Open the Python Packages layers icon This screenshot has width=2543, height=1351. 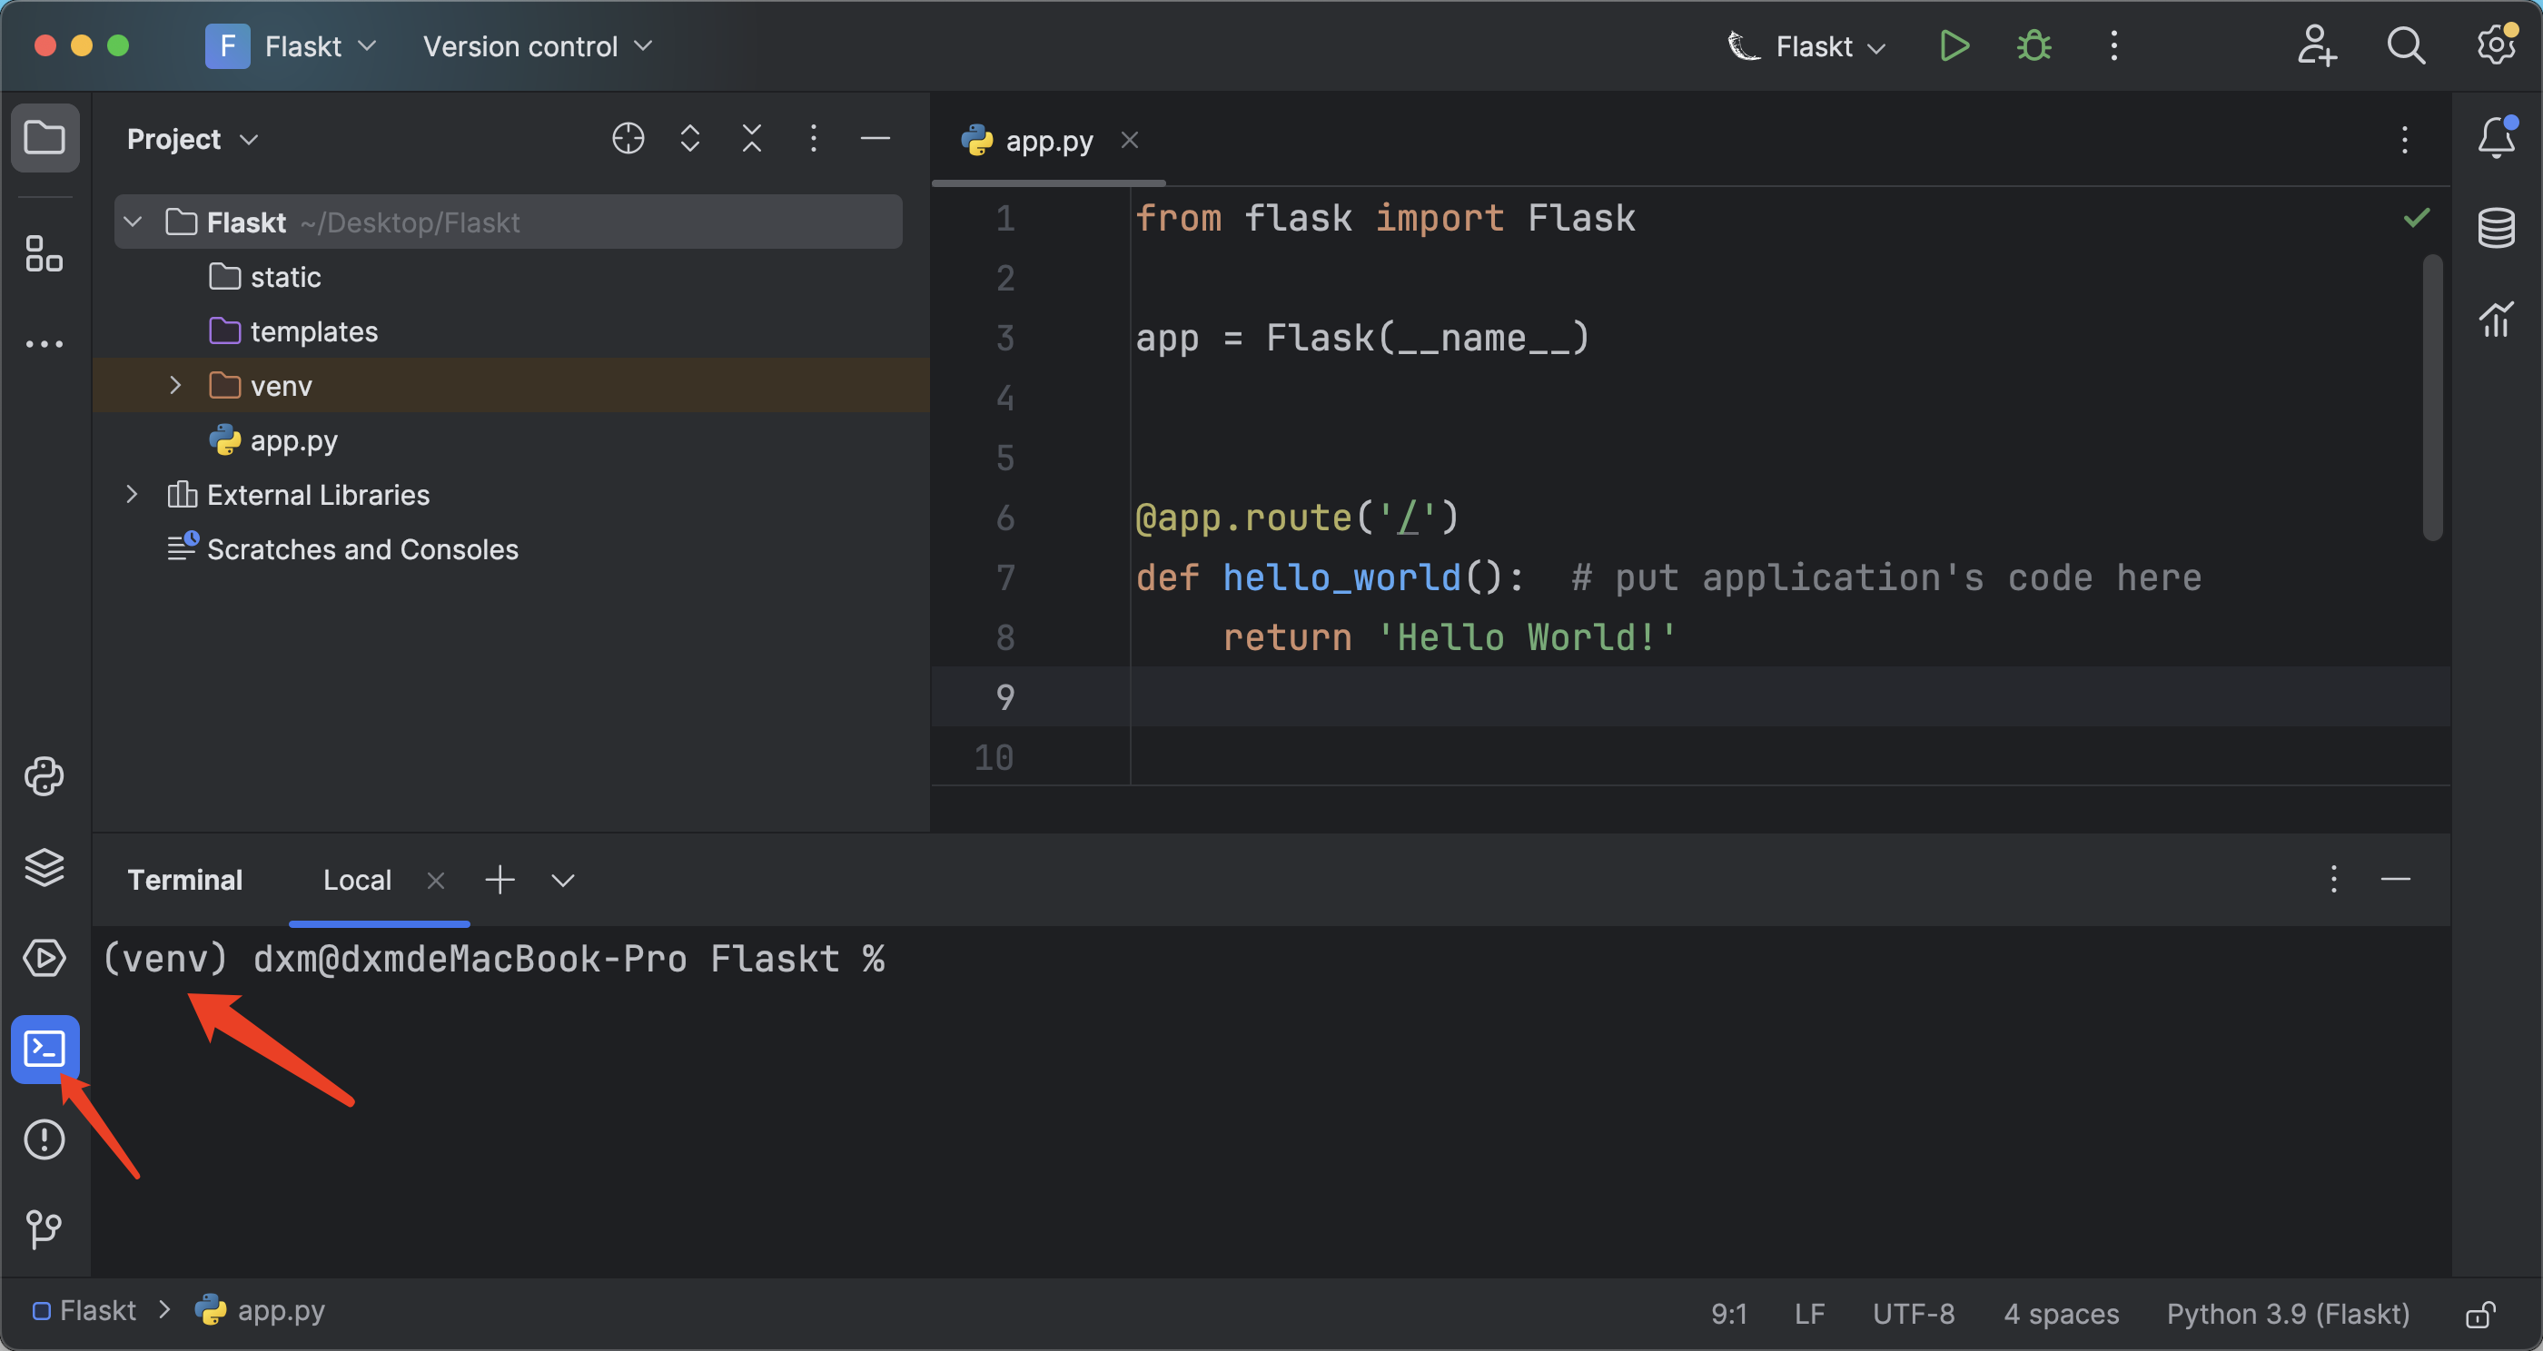[45, 867]
